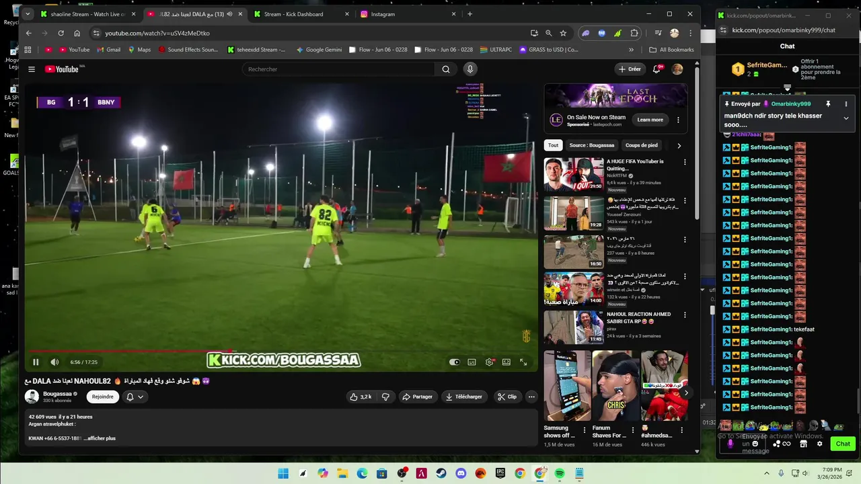This screenshot has height=484, width=861.
Task: Open the NAHOUL REACTION AHMED SABIRI video
Action: click(574, 327)
